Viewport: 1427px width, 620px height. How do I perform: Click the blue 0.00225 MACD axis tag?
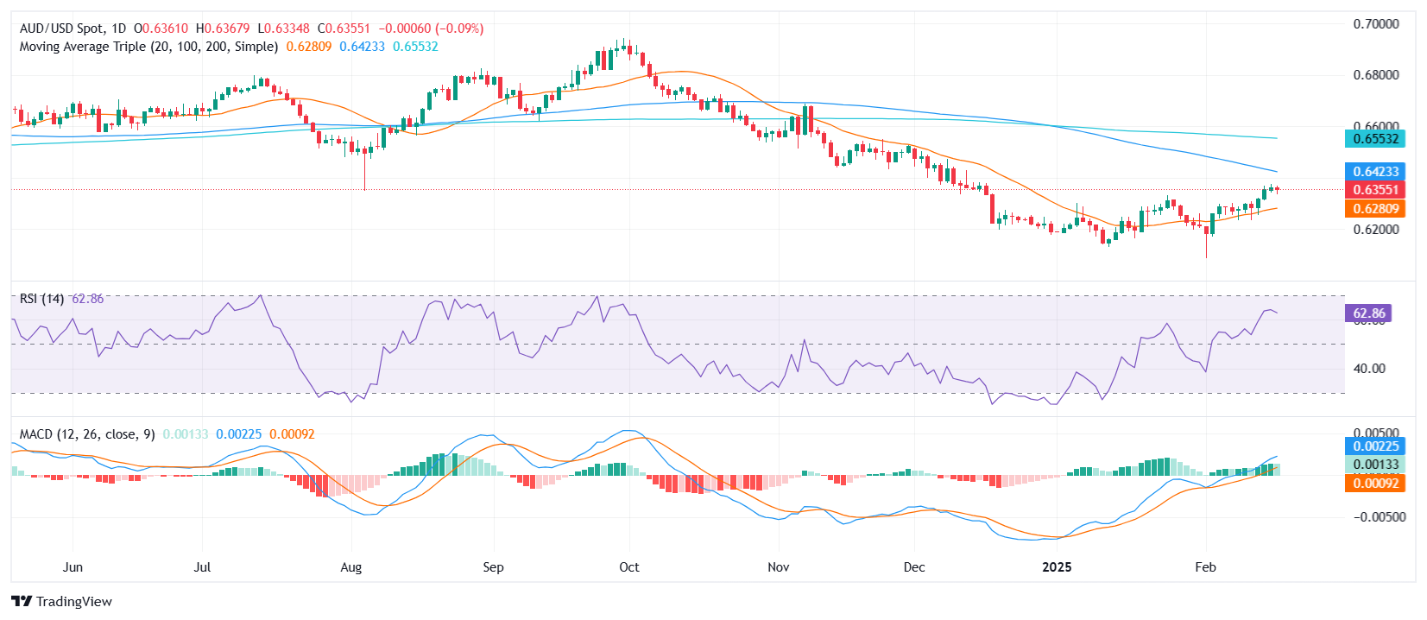click(x=1375, y=446)
